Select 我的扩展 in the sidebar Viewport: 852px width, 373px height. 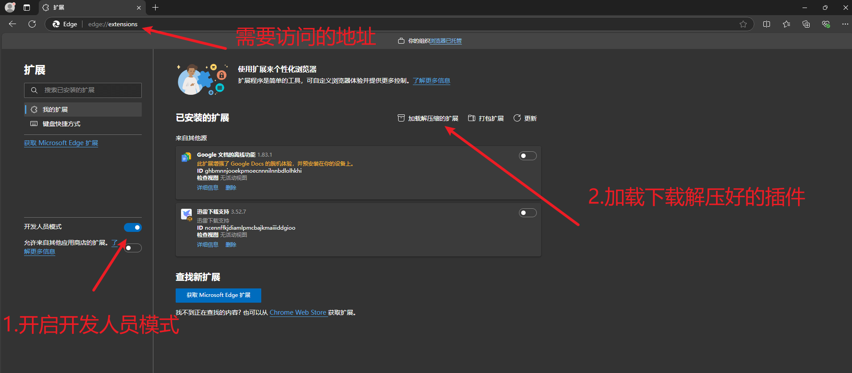pos(83,109)
